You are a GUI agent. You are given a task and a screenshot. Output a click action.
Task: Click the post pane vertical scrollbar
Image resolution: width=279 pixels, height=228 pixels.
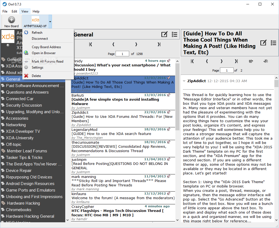pyautogui.click(x=276, y=84)
